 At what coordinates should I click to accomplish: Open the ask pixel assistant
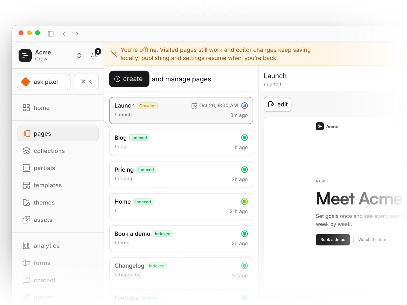click(x=44, y=82)
